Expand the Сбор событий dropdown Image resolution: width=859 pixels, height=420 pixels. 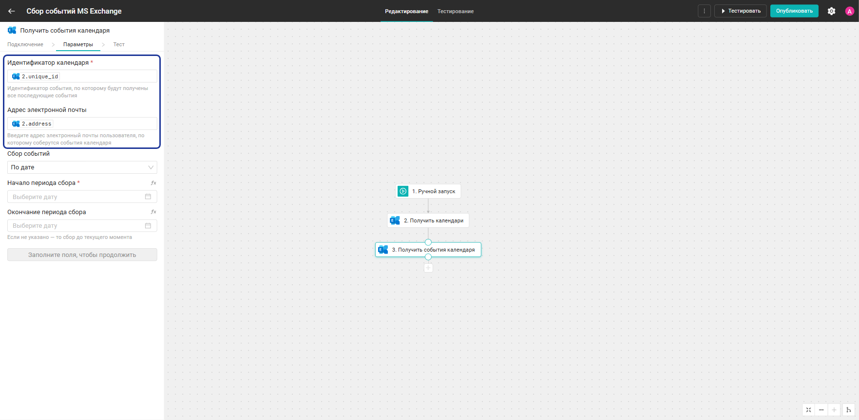82,167
